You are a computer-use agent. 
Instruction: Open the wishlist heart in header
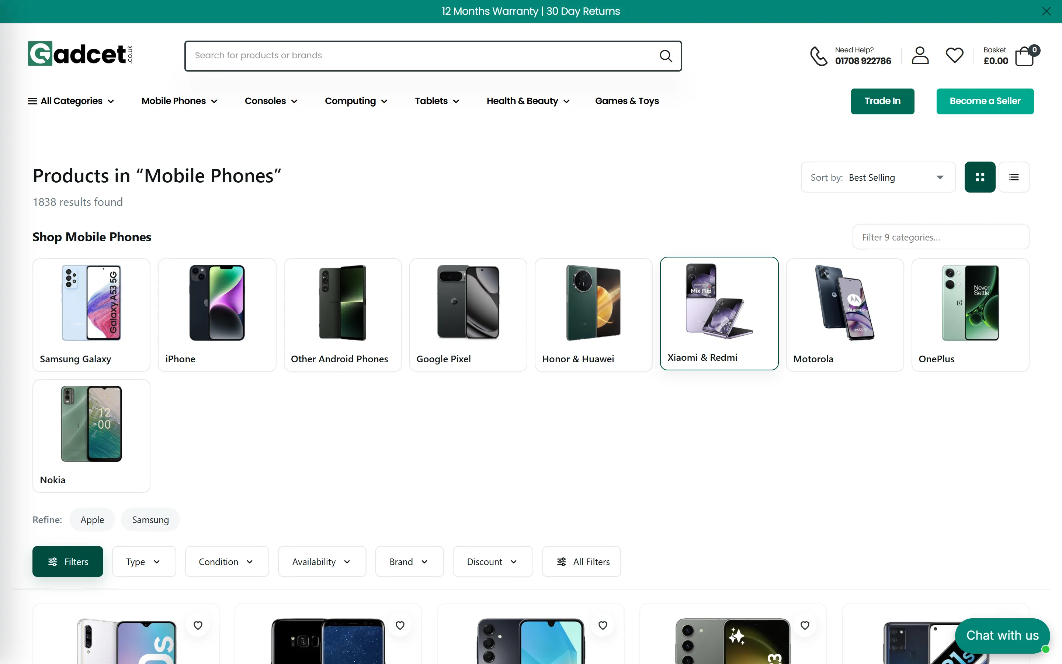pos(954,55)
